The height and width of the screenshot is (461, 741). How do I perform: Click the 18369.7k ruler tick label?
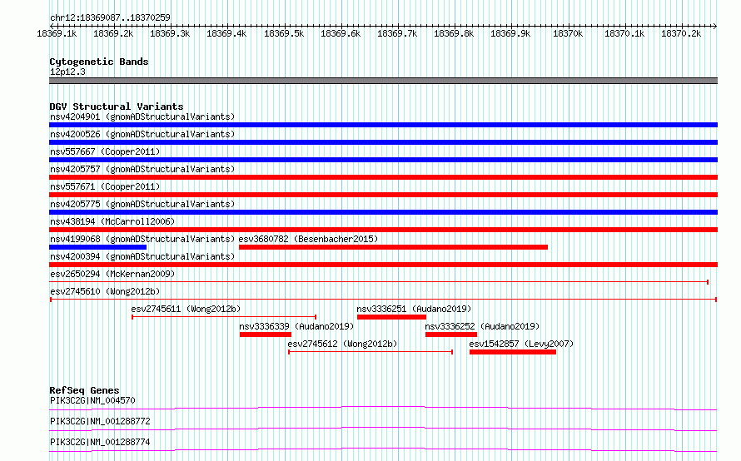[397, 34]
